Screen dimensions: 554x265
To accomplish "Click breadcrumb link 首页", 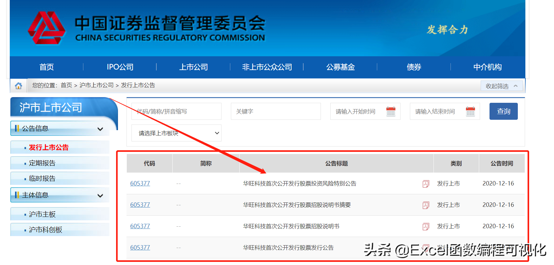I will coord(66,85).
